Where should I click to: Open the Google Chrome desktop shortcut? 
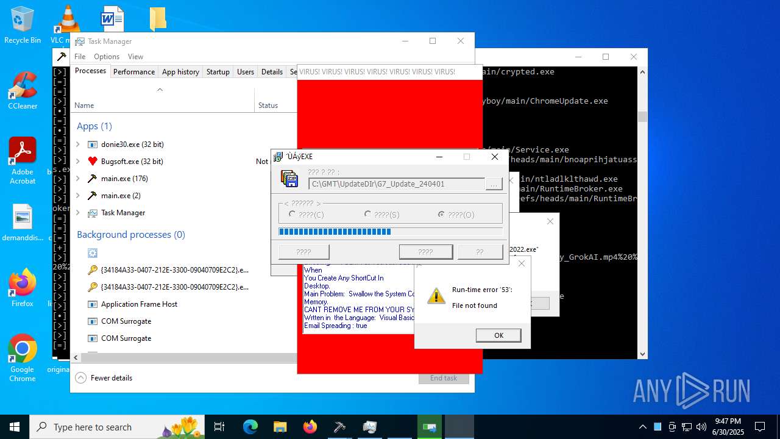tap(23, 358)
